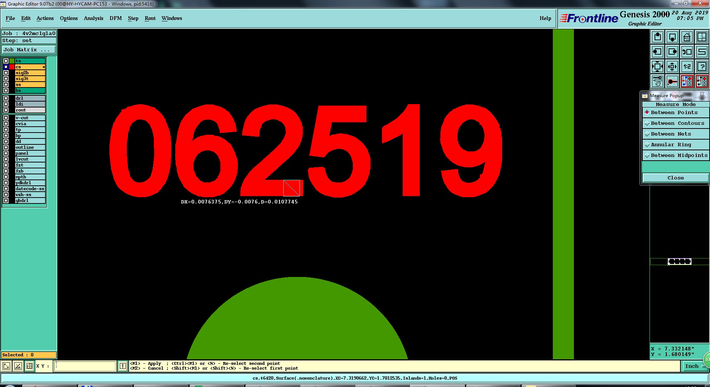Select Between Points measure mode
710x387 pixels.
click(675, 112)
